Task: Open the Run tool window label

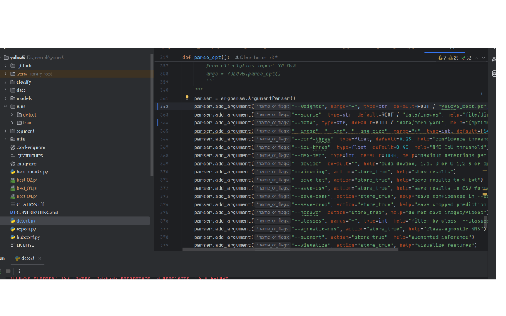Action: pyautogui.click(x=2, y=258)
